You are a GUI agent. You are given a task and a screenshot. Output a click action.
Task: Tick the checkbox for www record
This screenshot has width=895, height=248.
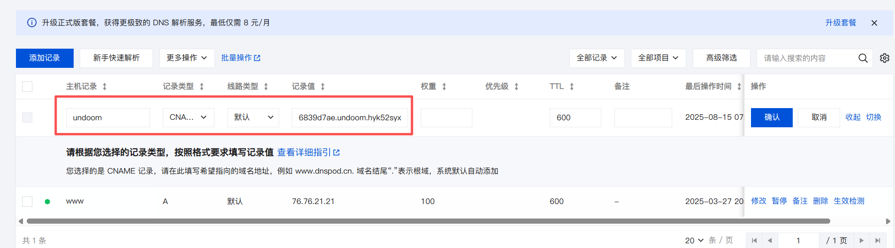pos(27,202)
